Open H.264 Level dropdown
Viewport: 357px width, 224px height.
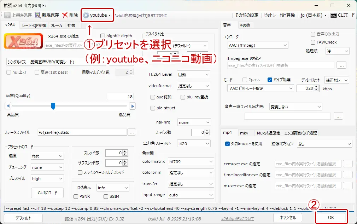tap(193, 75)
